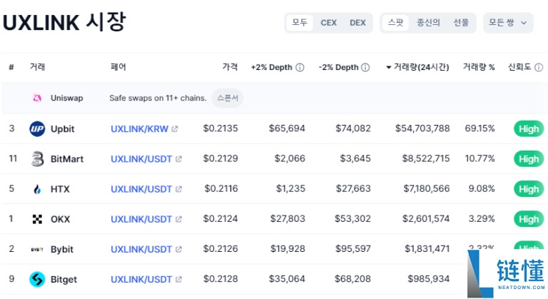Open the 모든 쌍 pairs dropdown
The width and height of the screenshot is (548, 299).
[x=508, y=23]
